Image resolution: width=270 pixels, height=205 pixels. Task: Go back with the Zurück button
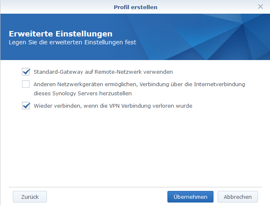30,197
